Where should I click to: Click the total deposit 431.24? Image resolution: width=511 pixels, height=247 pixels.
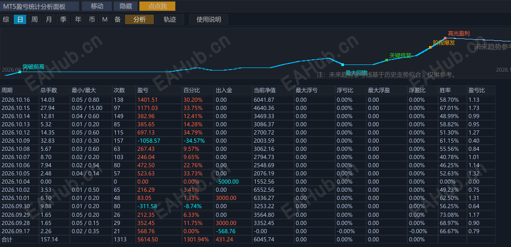pos(224,239)
